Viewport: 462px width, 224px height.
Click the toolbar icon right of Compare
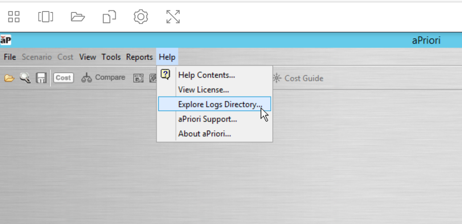(139, 78)
